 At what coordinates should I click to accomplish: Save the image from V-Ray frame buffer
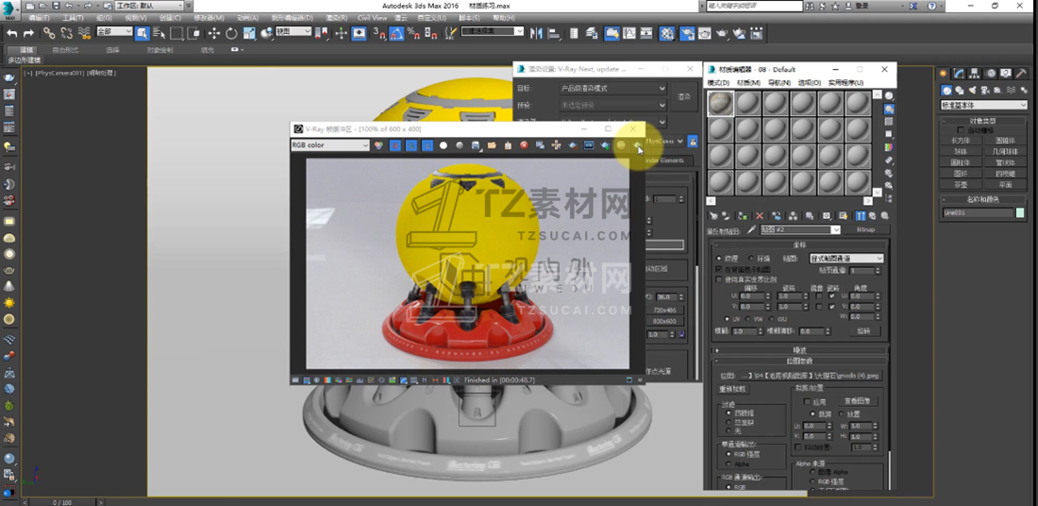coord(476,145)
